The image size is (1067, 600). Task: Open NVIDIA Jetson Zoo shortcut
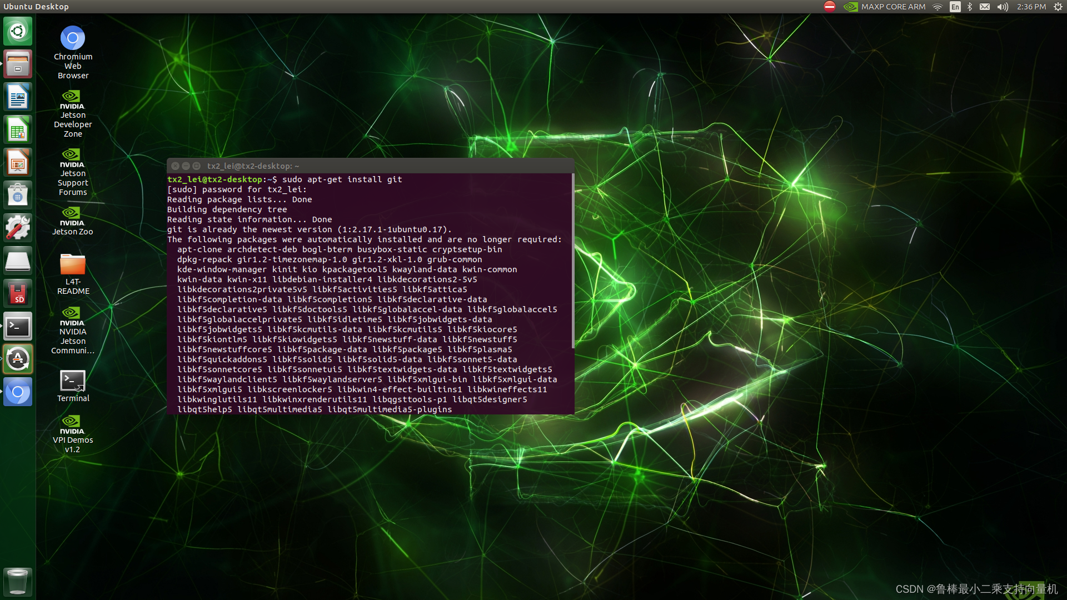[x=73, y=217]
